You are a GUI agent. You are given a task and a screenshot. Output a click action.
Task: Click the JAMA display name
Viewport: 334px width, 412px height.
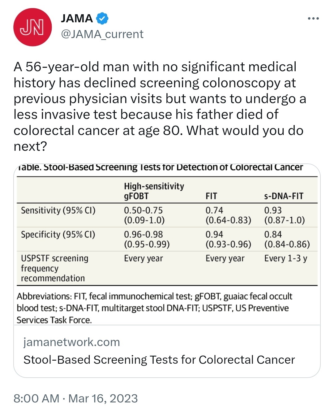pyautogui.click(x=77, y=19)
